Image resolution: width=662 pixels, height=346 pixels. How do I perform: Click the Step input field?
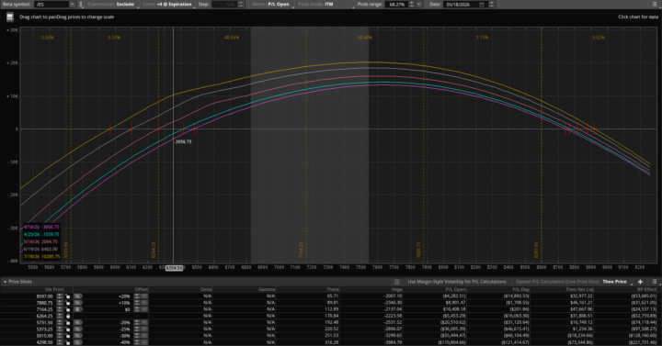pyautogui.click(x=224, y=5)
